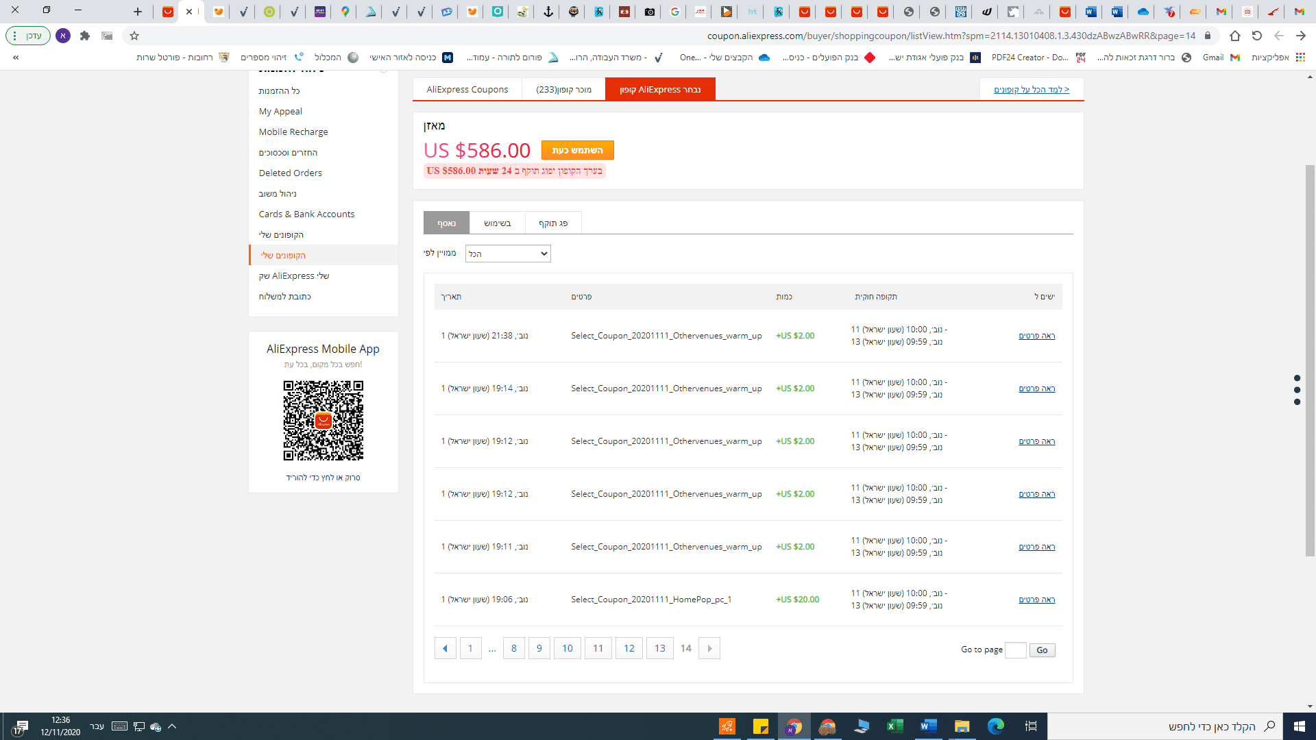Click the Go to page input field
The height and width of the screenshot is (740, 1316).
click(x=1015, y=650)
